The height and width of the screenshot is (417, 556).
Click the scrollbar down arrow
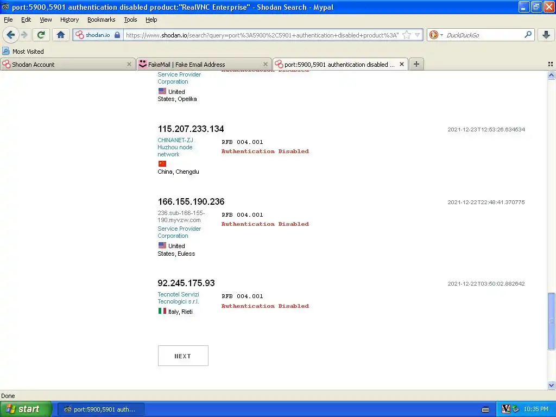click(x=551, y=385)
